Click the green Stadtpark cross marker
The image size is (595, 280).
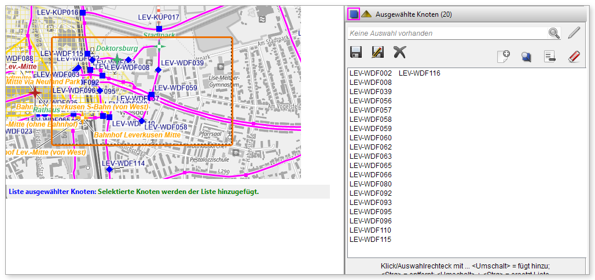pos(159,46)
